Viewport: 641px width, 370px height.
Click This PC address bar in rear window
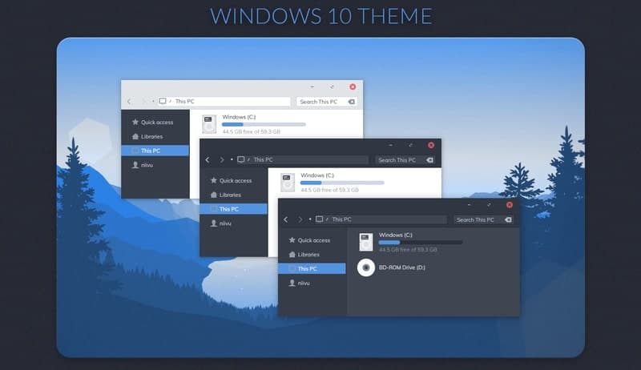coord(224,101)
